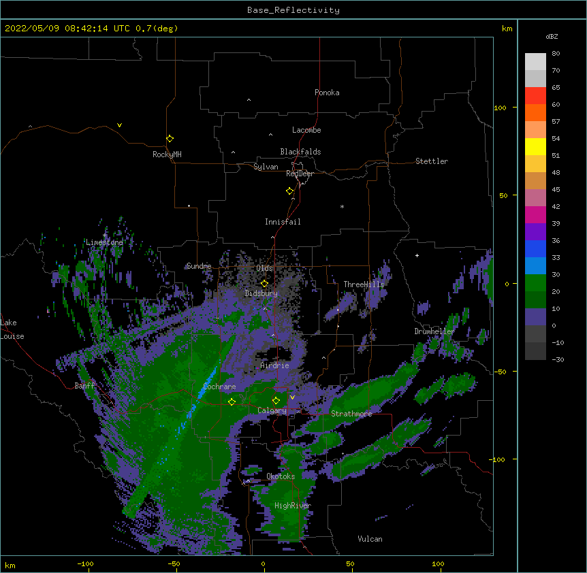
Task: Select the yellow diamond marker between Olds and Didsbury
Action: (264, 283)
